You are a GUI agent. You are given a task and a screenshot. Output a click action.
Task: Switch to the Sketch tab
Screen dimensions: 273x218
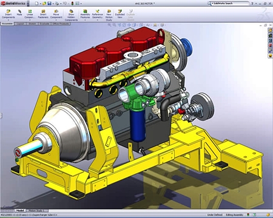(x=32, y=24)
